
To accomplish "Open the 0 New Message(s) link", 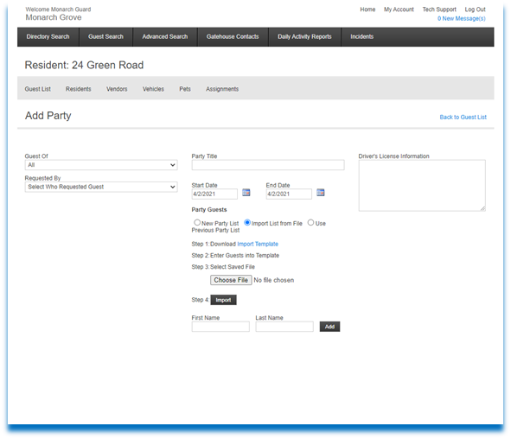I will tap(461, 18).
